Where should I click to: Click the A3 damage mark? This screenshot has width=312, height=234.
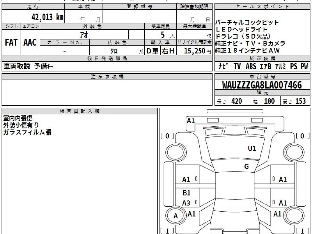pyautogui.click(x=186, y=203)
